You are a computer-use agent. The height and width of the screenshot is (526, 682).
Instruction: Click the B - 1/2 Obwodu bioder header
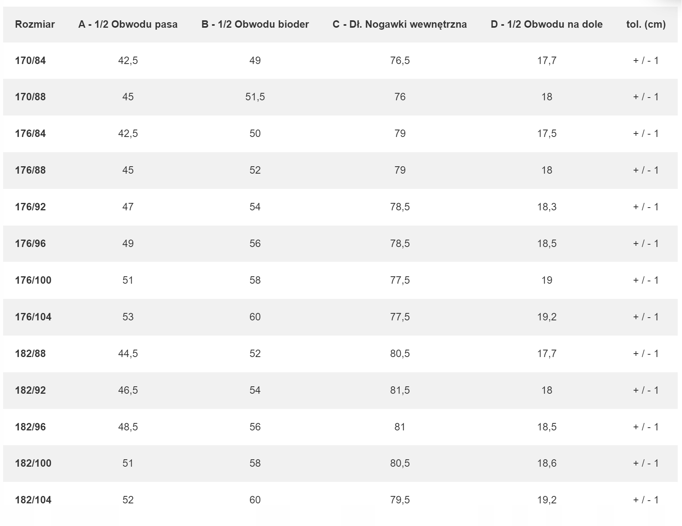pyautogui.click(x=255, y=24)
